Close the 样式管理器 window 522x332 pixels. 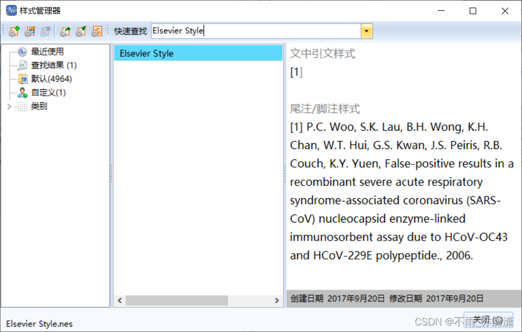505,11
